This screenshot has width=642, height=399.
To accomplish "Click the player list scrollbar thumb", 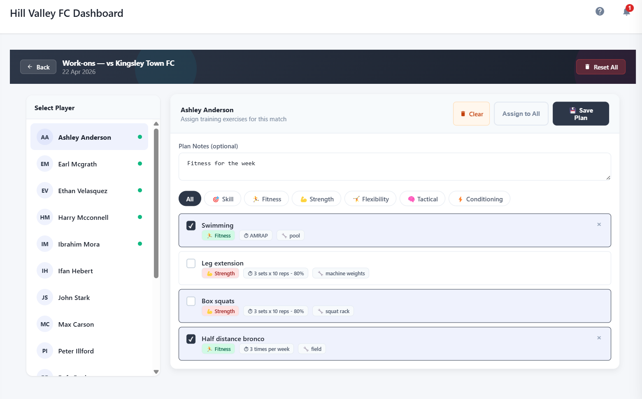I will [156, 203].
